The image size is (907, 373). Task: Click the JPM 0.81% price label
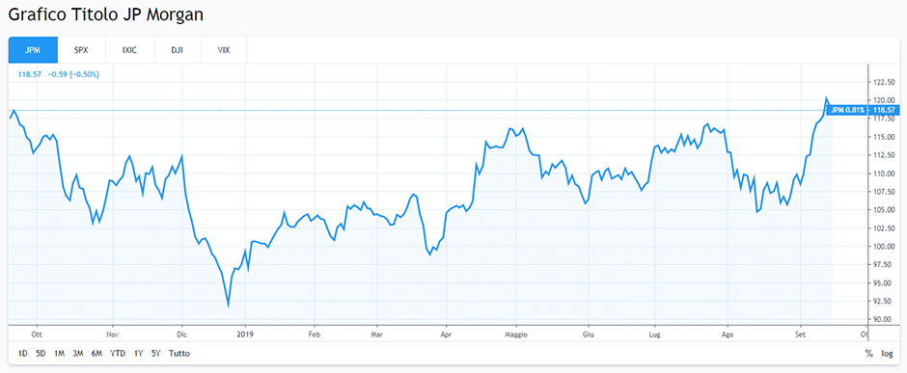coord(848,110)
